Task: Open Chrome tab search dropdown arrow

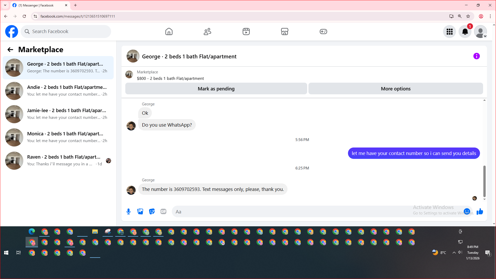Action: tap(5, 5)
